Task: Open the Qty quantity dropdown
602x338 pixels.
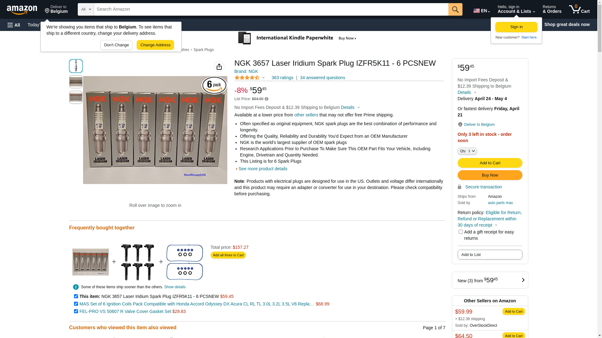Action: click(x=467, y=151)
